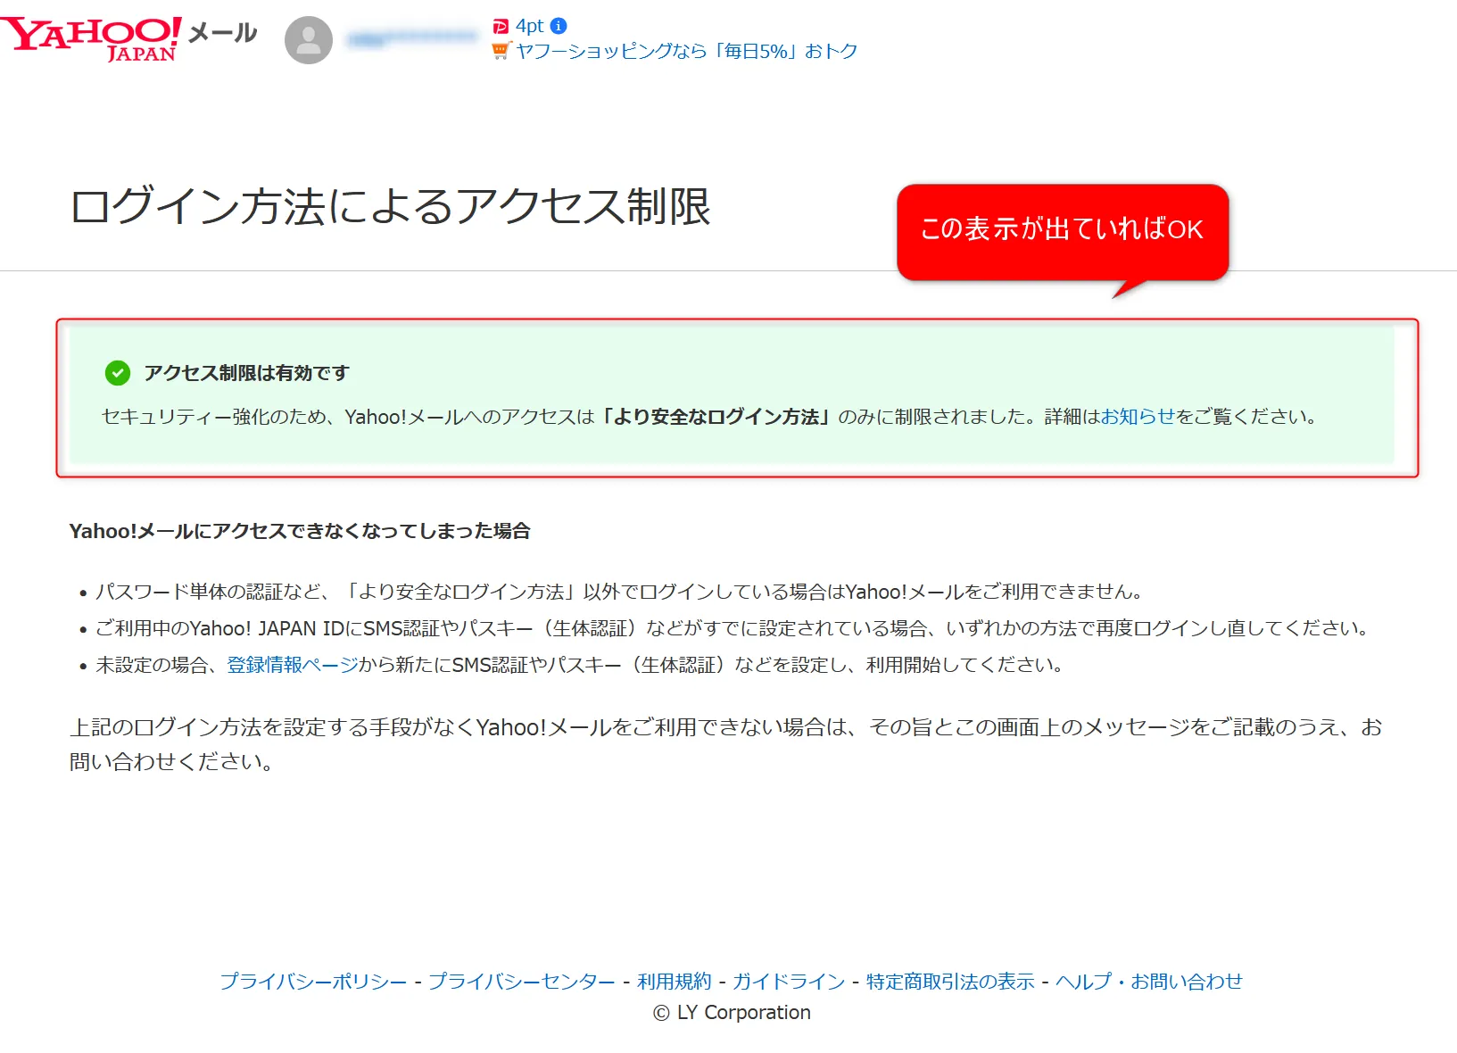This screenshot has width=1457, height=1053.
Task: Open the お知らせ link
Action: tap(1138, 417)
